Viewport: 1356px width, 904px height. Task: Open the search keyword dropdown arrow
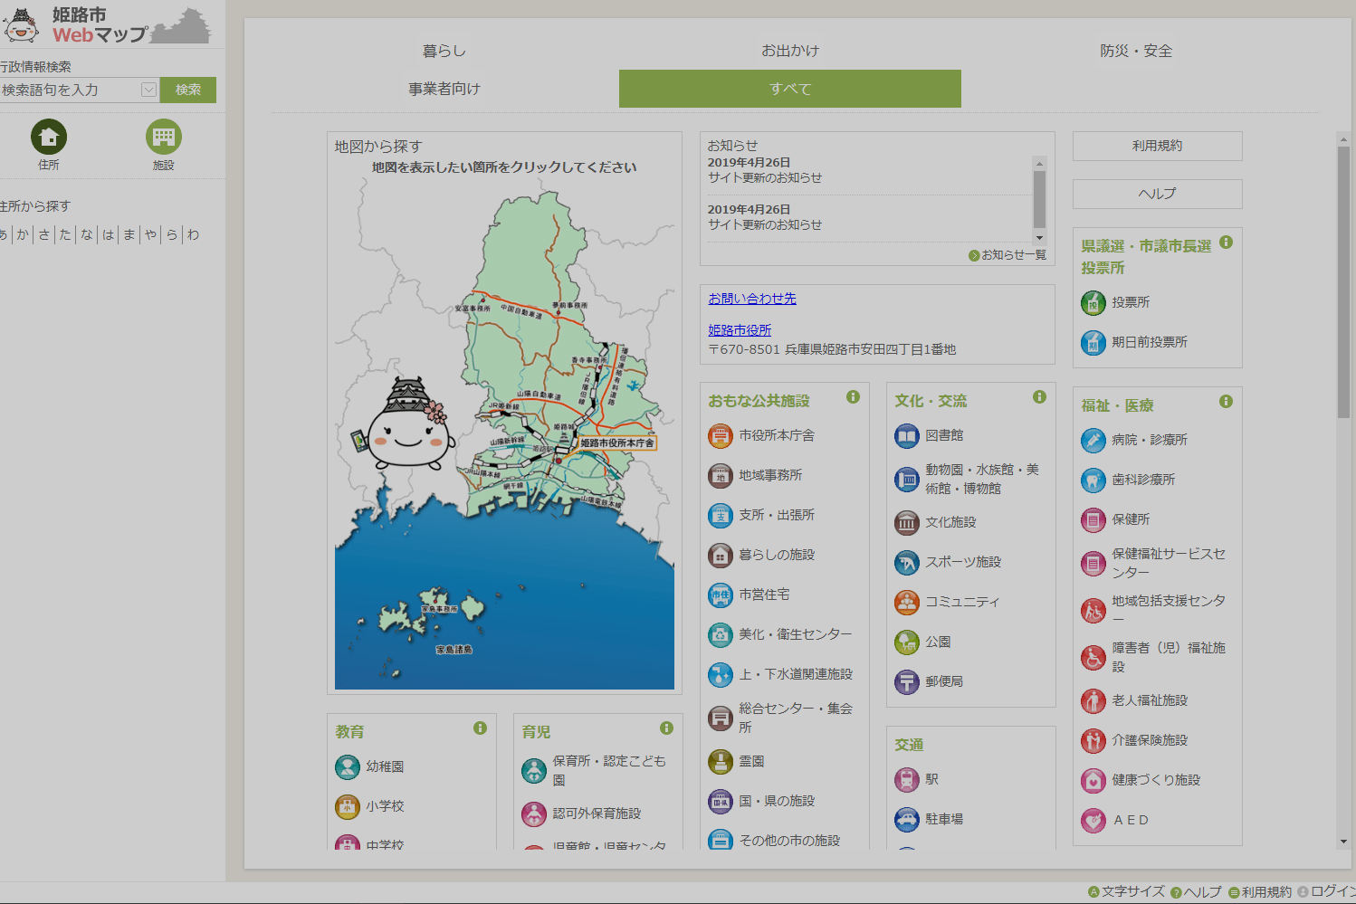click(149, 90)
